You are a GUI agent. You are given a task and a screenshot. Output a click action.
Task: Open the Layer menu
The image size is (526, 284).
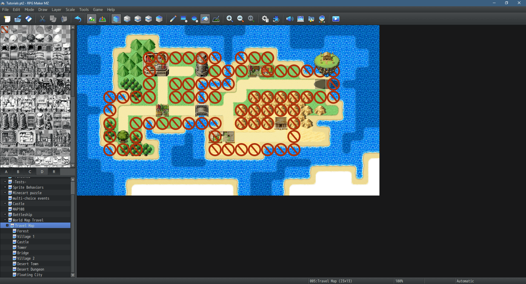56,10
